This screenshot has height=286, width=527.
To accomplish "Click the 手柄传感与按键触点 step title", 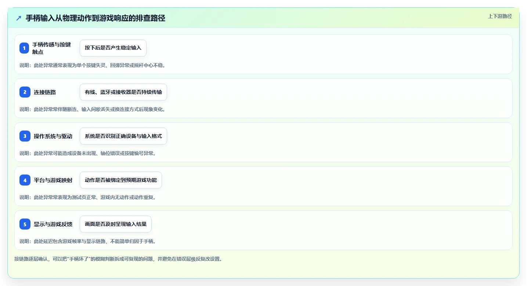I will coord(51,48).
